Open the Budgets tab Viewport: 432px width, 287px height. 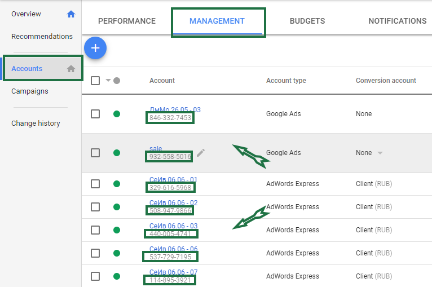(307, 21)
